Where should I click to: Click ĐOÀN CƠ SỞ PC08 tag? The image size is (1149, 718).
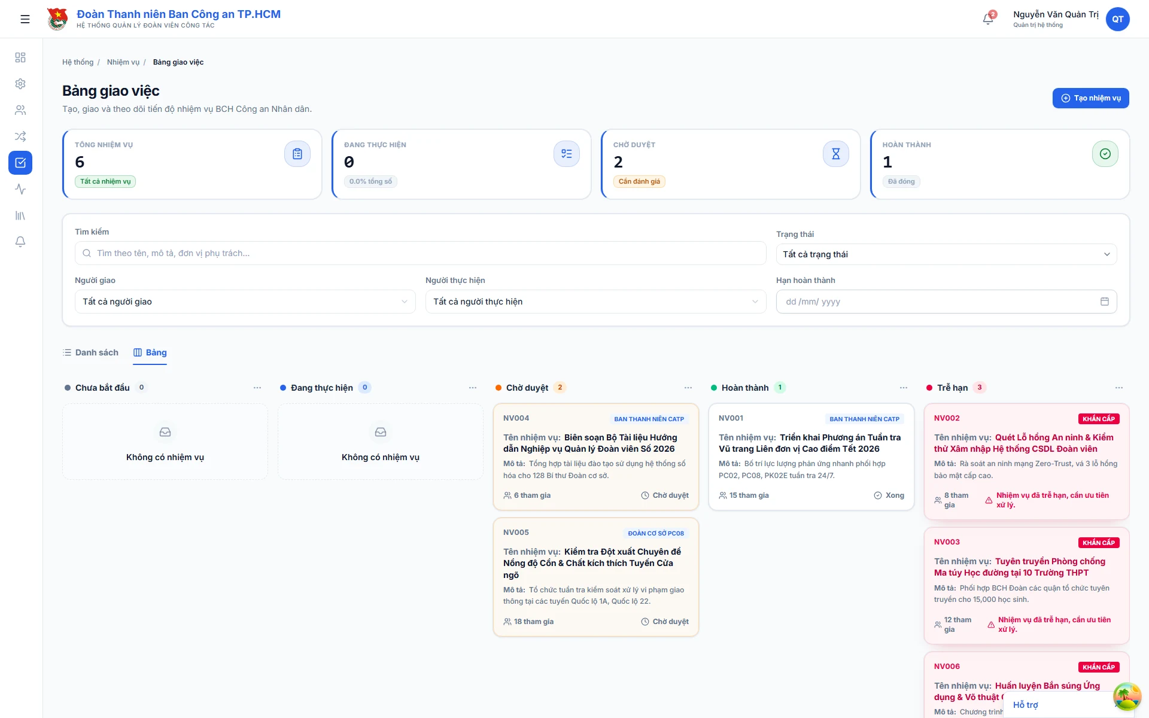656,533
